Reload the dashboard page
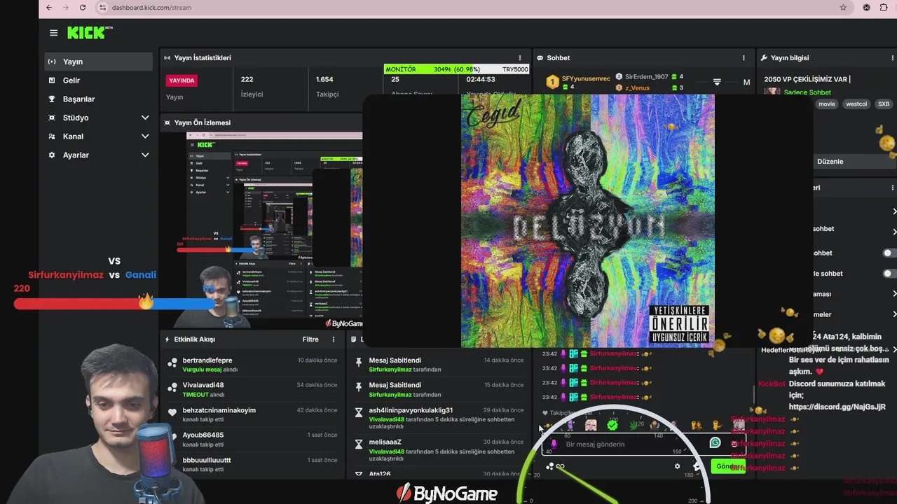The height and width of the screenshot is (504, 897). click(x=83, y=7)
